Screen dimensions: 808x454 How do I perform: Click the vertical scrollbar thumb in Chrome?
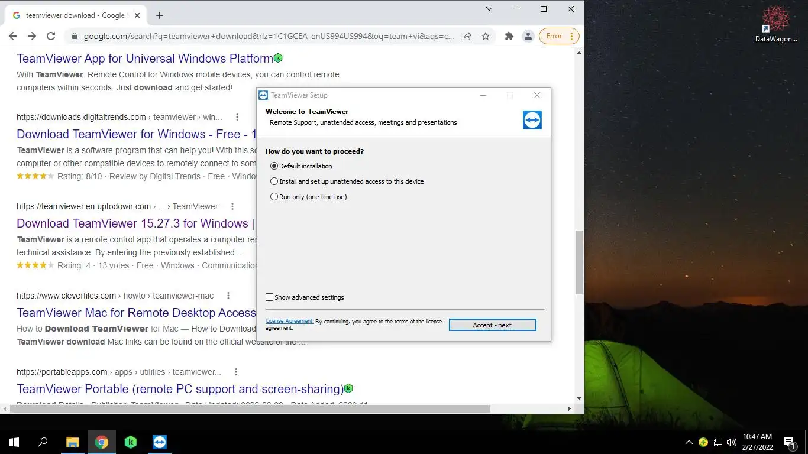coord(580,262)
